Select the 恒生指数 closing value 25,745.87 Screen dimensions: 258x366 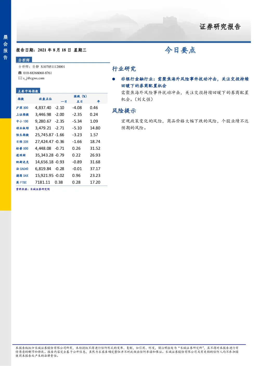point(44,135)
